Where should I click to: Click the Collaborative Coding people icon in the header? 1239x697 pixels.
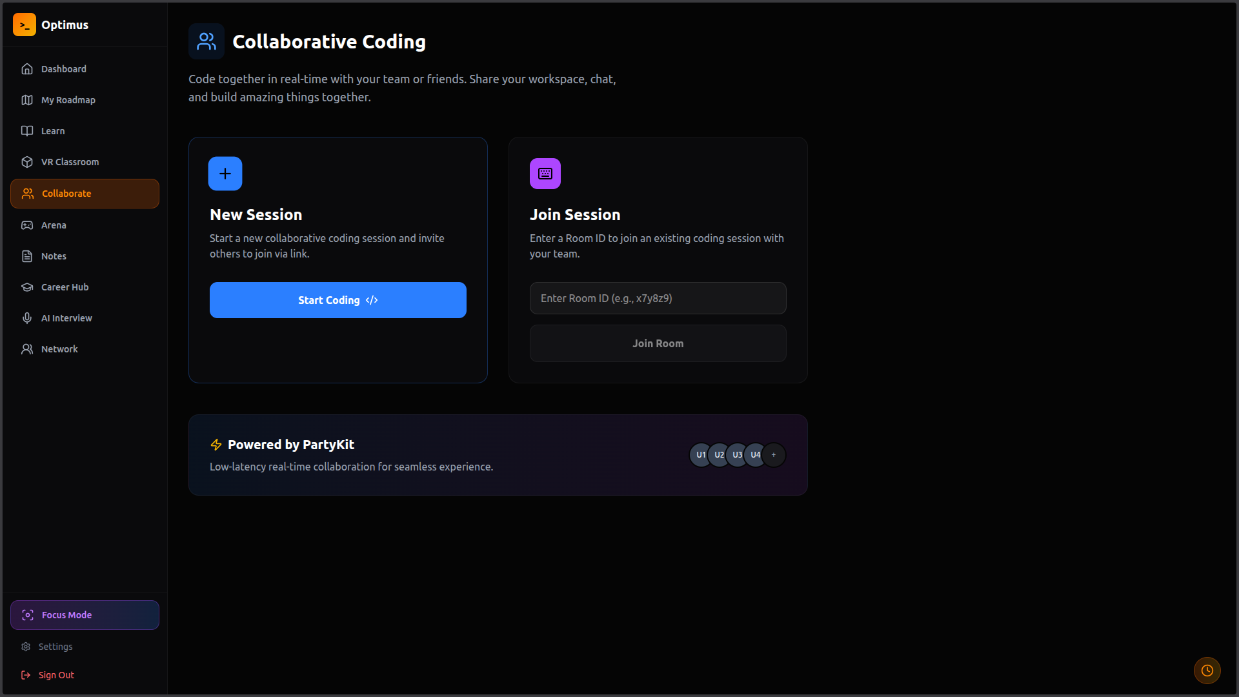coord(206,41)
